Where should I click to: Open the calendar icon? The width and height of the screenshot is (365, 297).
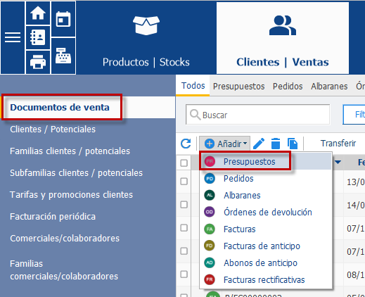63,19
